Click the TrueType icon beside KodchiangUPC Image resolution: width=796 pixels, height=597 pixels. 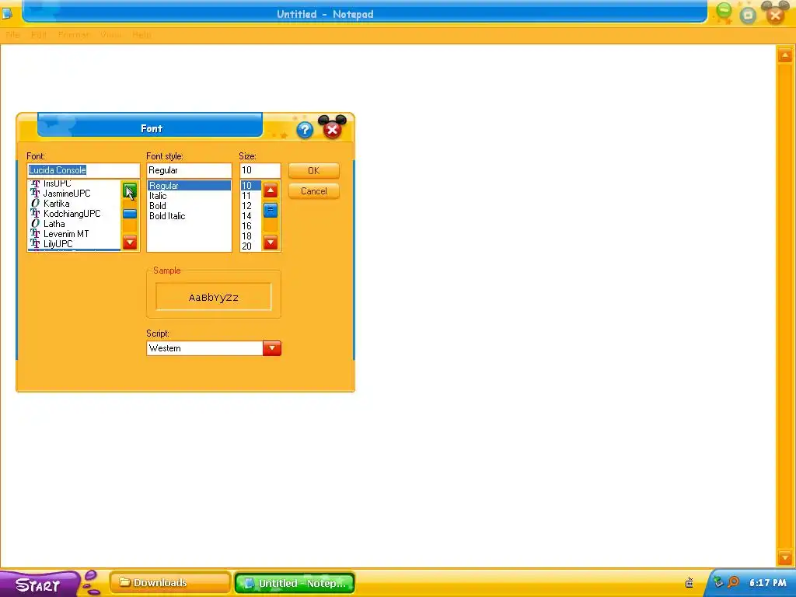pos(35,214)
